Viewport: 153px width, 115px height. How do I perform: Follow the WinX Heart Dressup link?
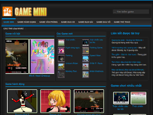[39, 76]
